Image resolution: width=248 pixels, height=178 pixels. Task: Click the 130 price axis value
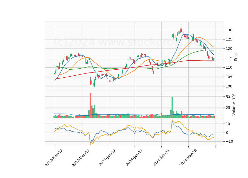click(x=229, y=30)
